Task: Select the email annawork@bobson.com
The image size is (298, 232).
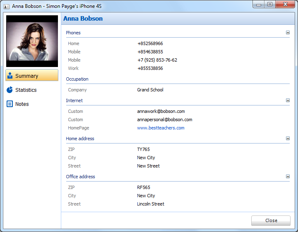Action: click(161, 111)
